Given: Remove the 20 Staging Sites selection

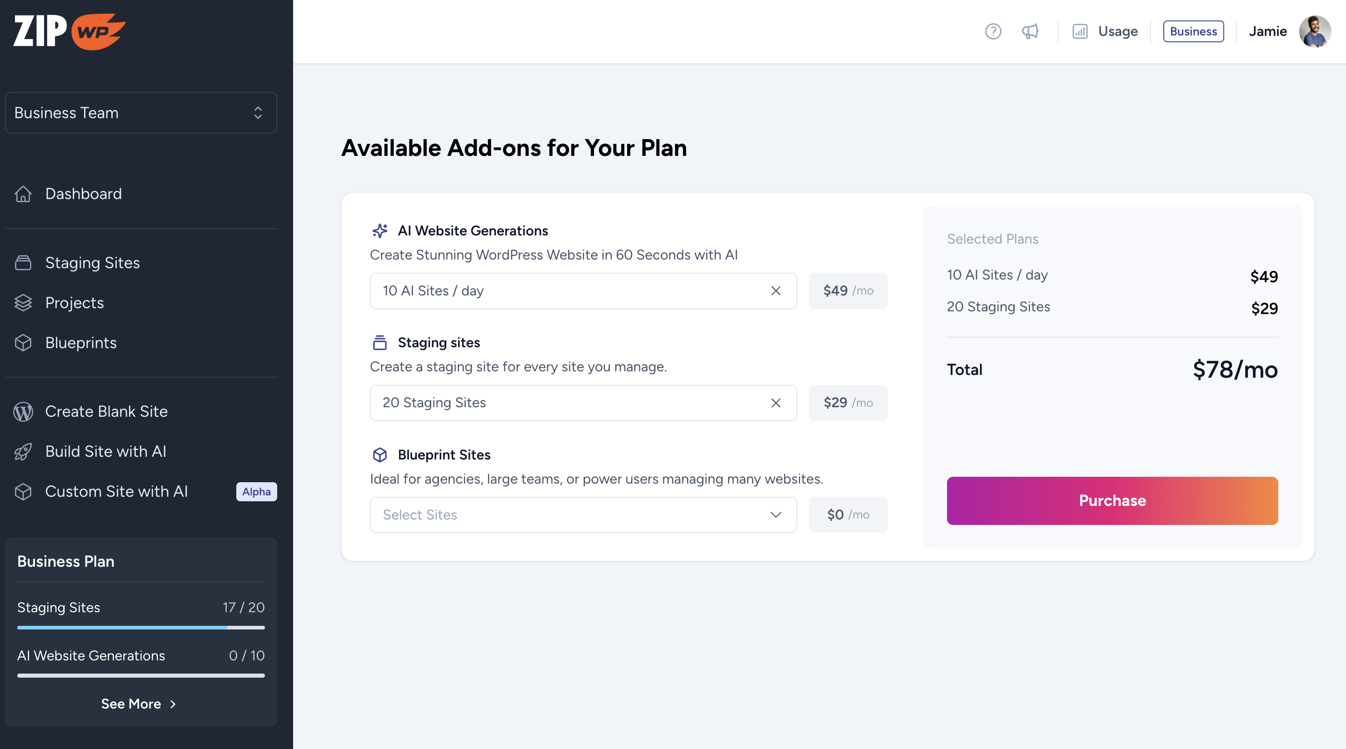Looking at the screenshot, I should [x=775, y=403].
